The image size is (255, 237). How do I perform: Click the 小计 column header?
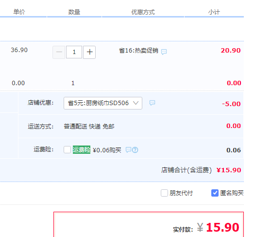tap(214, 12)
